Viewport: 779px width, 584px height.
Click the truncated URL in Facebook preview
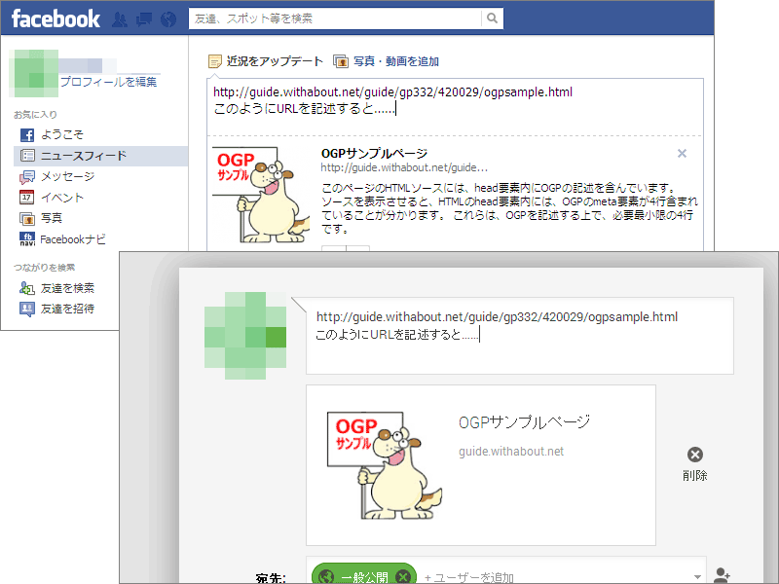404,167
